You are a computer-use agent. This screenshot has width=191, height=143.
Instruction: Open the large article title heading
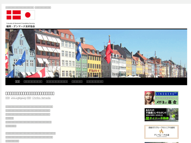pyautogui.click(x=30, y=93)
